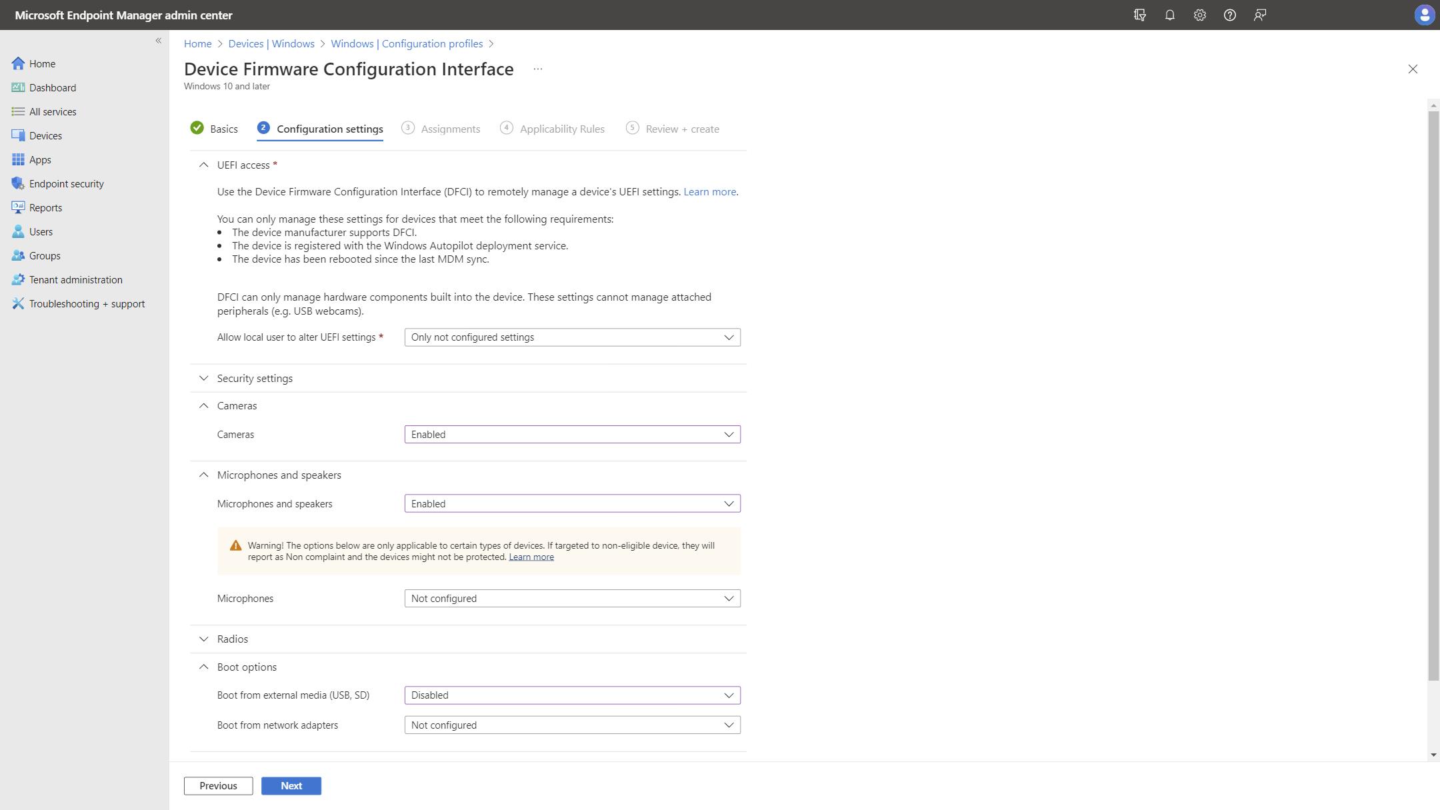Click the help question mark icon
The width and height of the screenshot is (1440, 810).
[1229, 15]
